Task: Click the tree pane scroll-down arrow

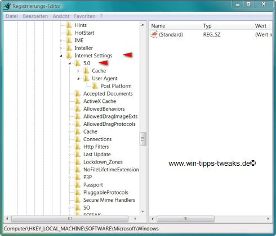Action: (143, 211)
